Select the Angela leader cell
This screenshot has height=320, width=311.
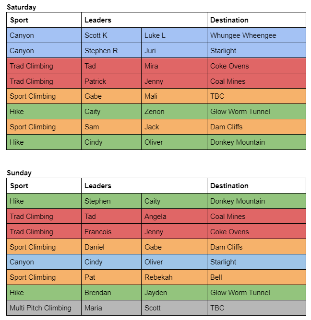coord(174,217)
